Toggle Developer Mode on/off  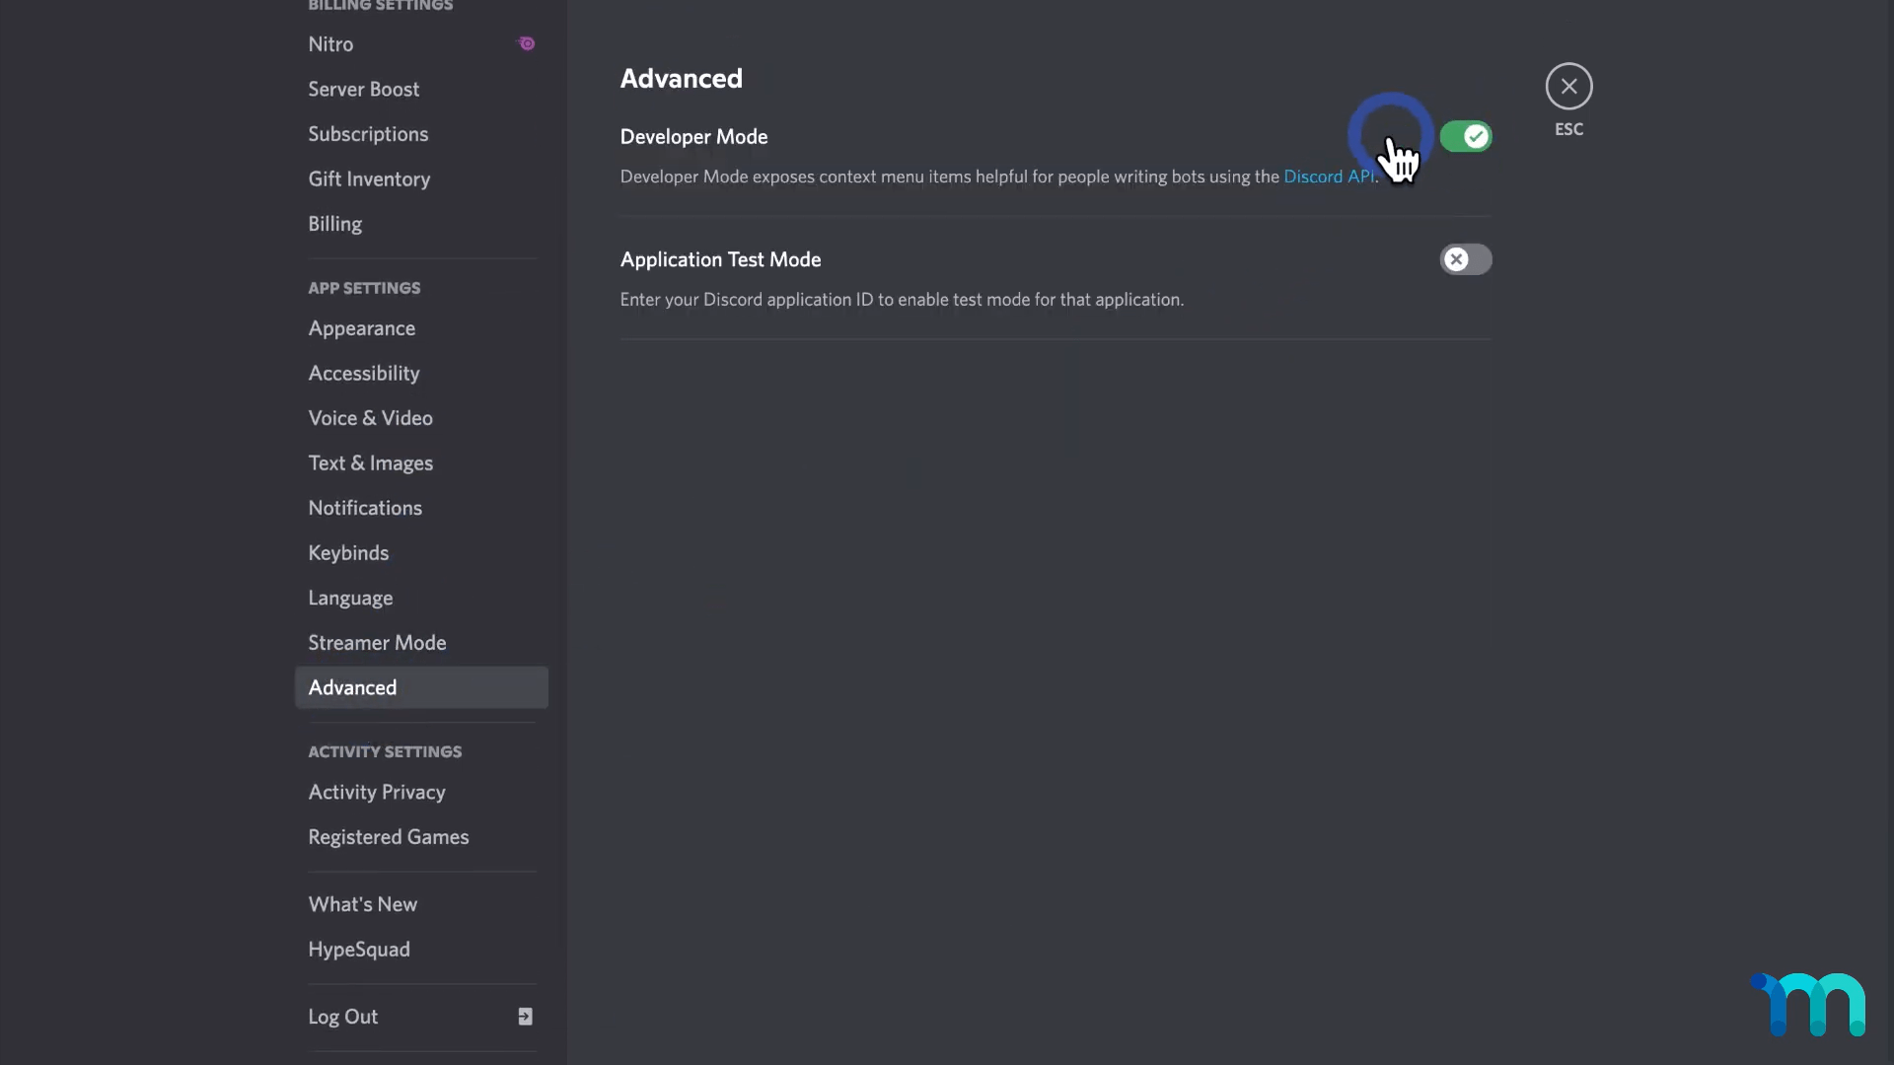pyautogui.click(x=1466, y=135)
